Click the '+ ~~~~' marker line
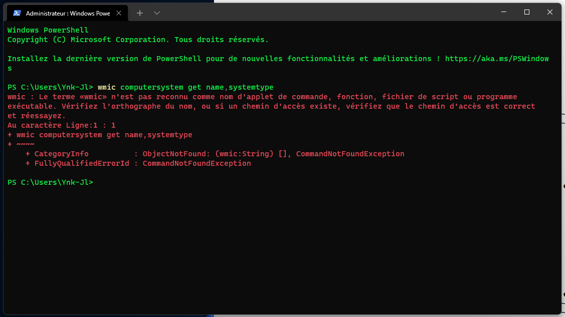The image size is (565, 317). click(x=21, y=144)
